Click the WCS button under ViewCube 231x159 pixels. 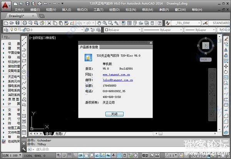pyautogui.click(x=206, y=60)
